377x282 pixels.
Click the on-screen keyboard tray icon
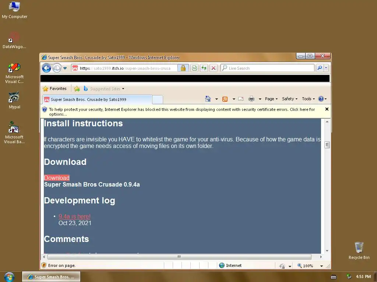point(334,277)
